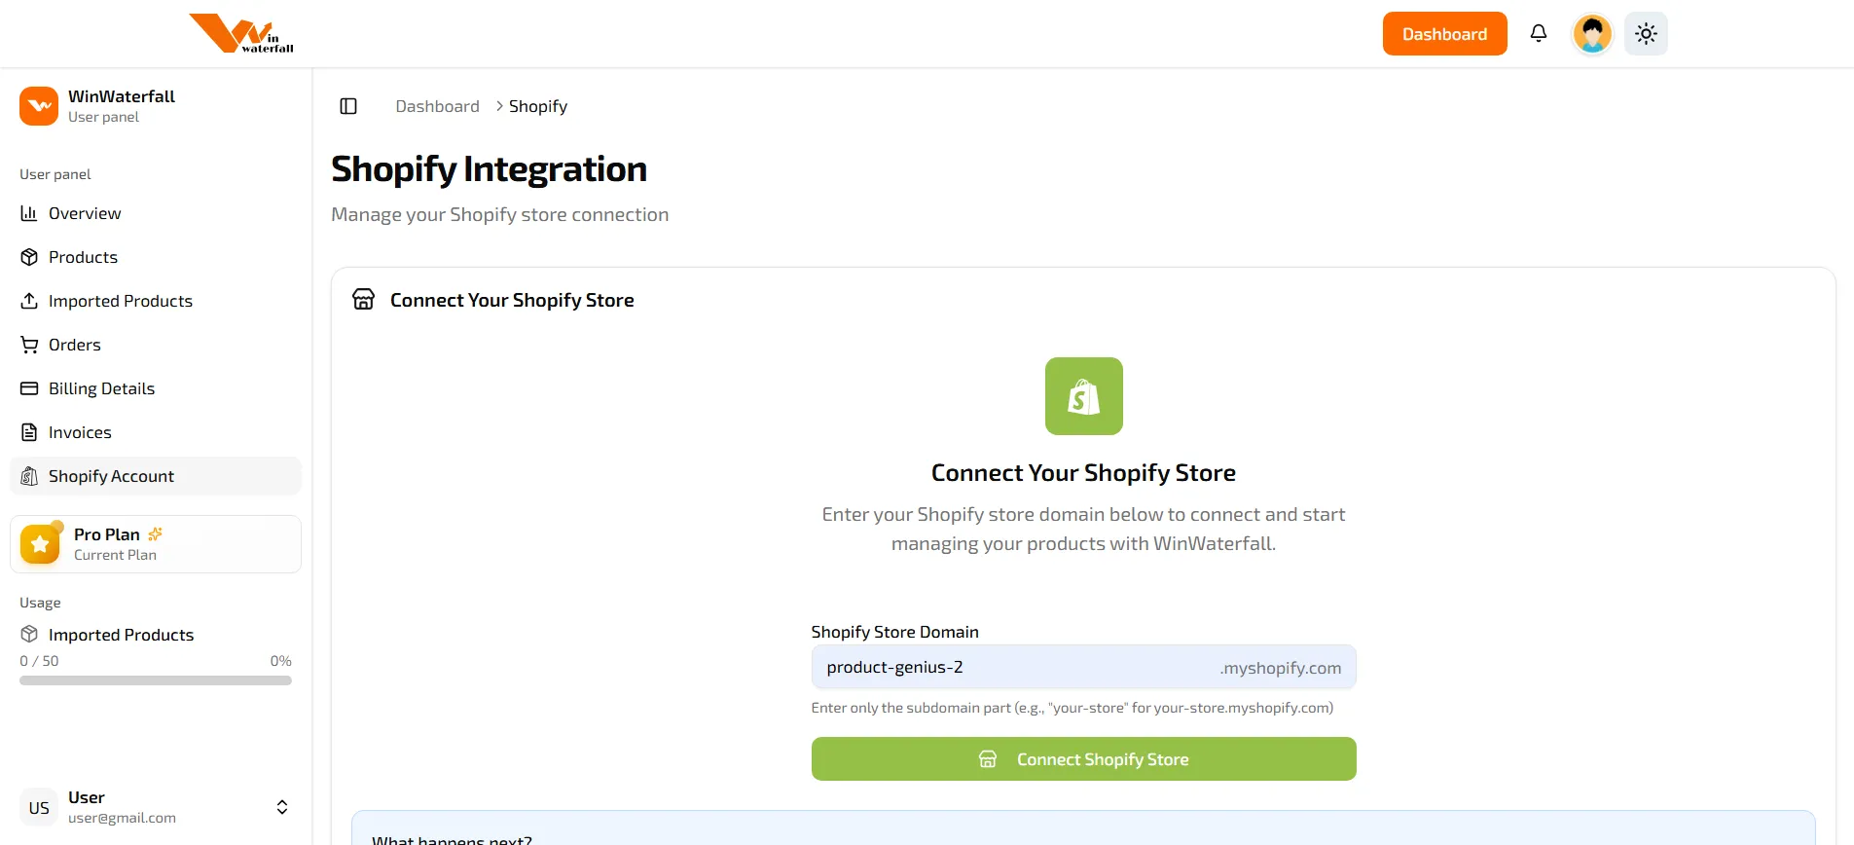
Task: Click the Shopify breadcrumb
Action: tap(538, 106)
